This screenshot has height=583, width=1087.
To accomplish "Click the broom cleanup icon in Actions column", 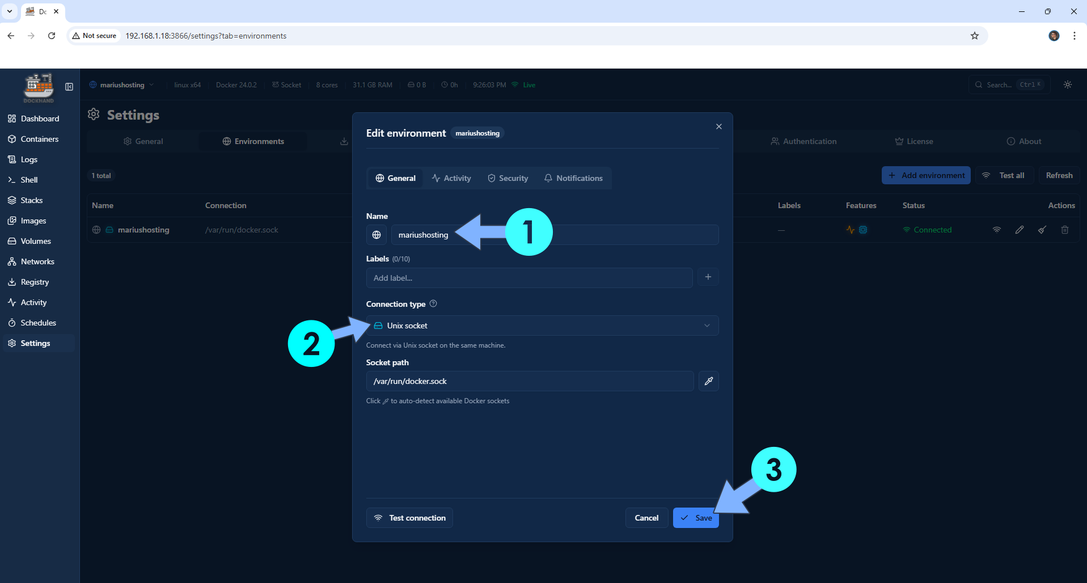I will pos(1042,230).
